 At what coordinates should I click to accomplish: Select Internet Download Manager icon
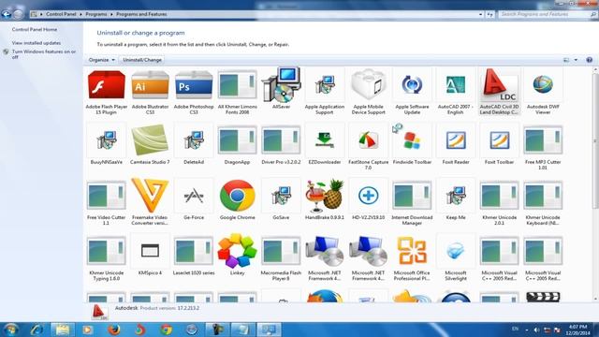412,196
